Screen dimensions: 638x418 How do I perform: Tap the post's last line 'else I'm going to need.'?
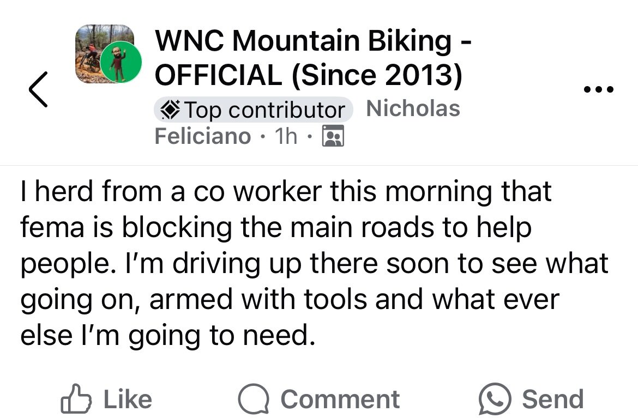pos(168,335)
